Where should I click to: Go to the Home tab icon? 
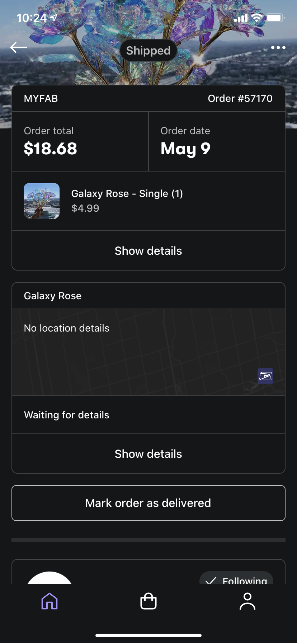[x=49, y=601]
